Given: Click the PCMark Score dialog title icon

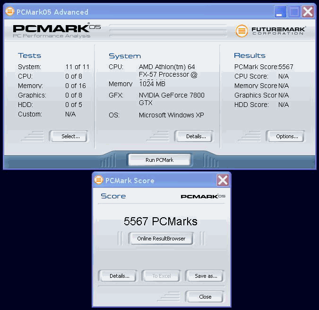Looking at the screenshot, I should coord(99,180).
